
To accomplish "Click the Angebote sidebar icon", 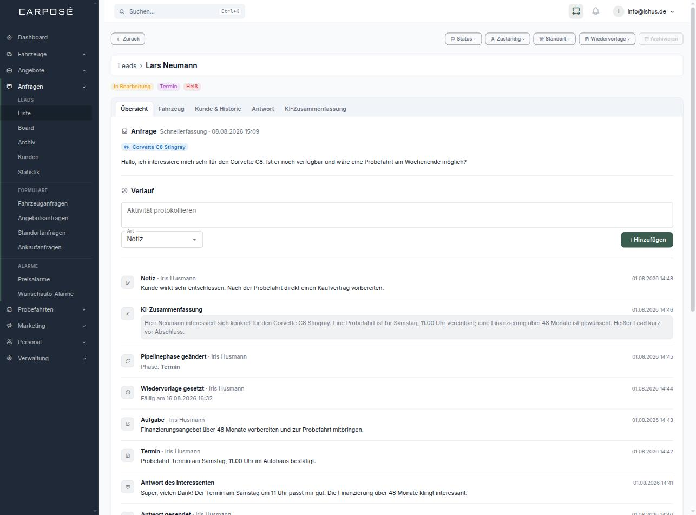I will (9, 70).
